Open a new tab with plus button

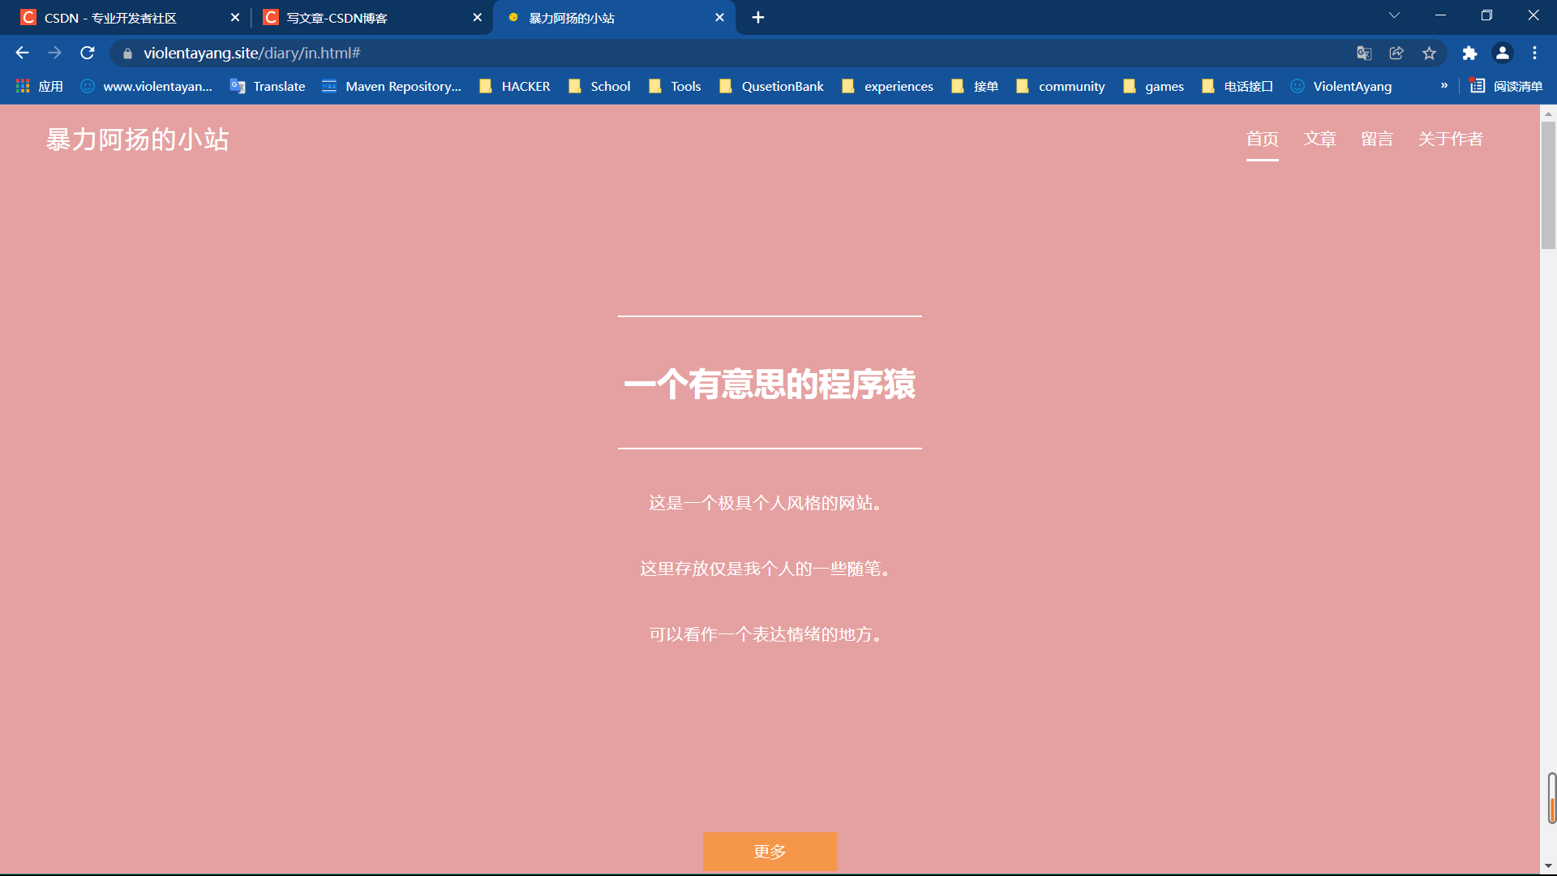tap(757, 17)
